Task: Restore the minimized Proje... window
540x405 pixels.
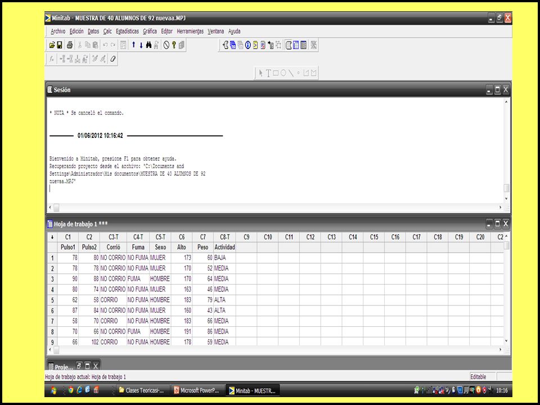Action: coord(79,366)
